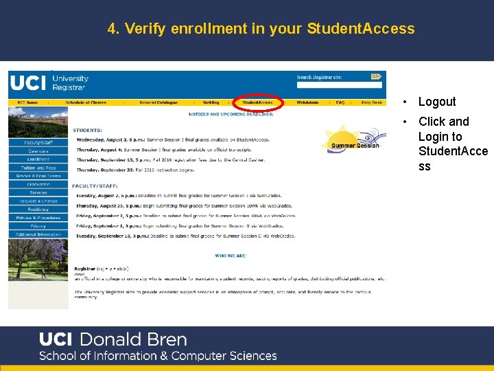Go to WebReg
Image resolution: width=494 pixels, height=371 pixels.
[x=211, y=102]
